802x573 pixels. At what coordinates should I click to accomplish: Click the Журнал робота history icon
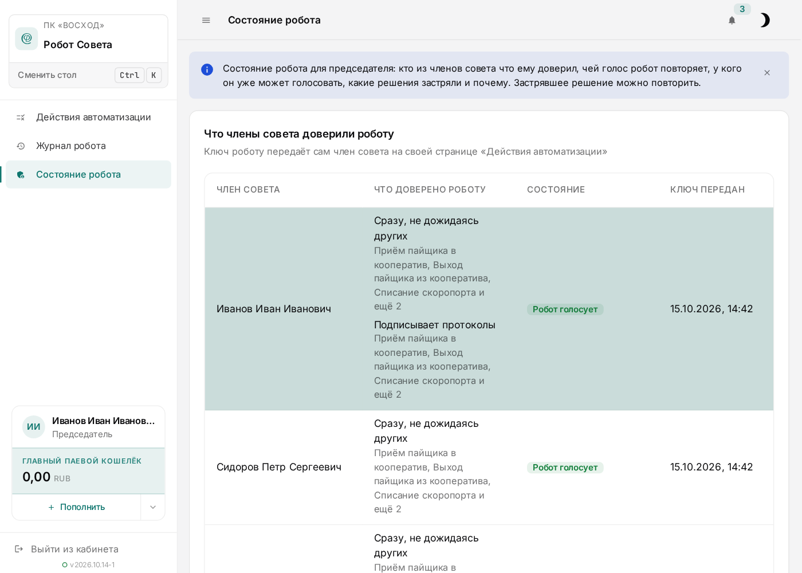coord(21,146)
